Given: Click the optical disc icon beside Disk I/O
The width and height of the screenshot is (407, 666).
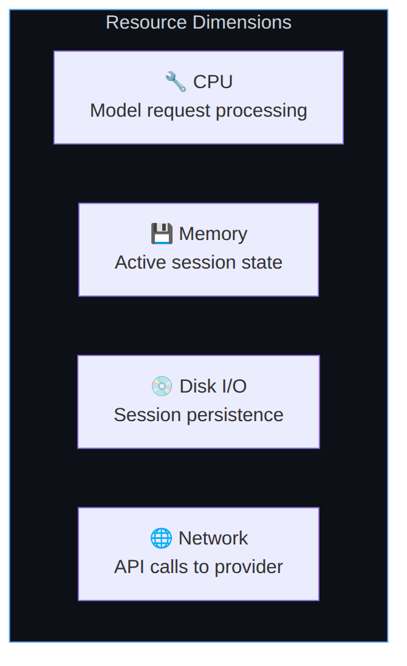Looking at the screenshot, I should coord(162,386).
